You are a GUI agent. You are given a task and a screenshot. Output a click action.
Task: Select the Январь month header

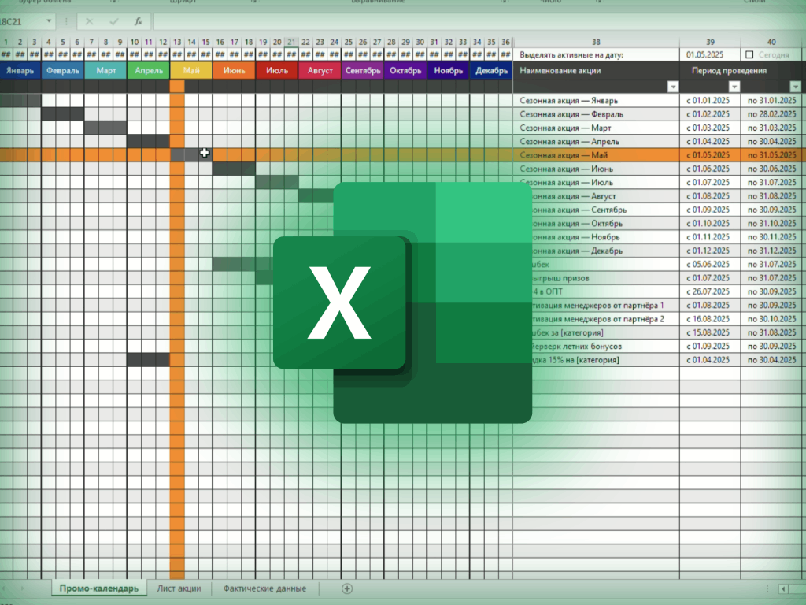(20, 70)
